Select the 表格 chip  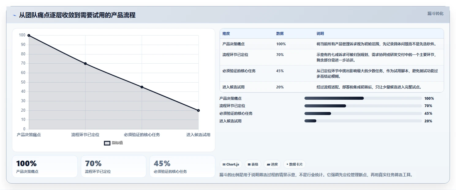point(253,164)
